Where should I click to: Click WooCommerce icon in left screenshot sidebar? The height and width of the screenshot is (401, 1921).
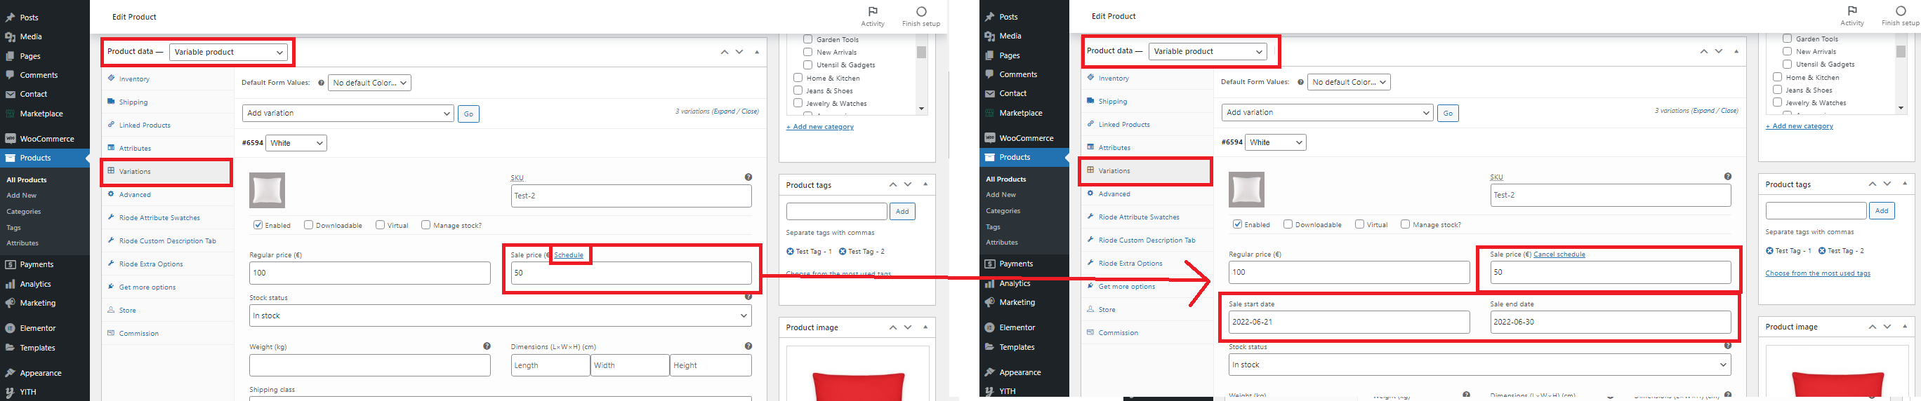click(11, 138)
